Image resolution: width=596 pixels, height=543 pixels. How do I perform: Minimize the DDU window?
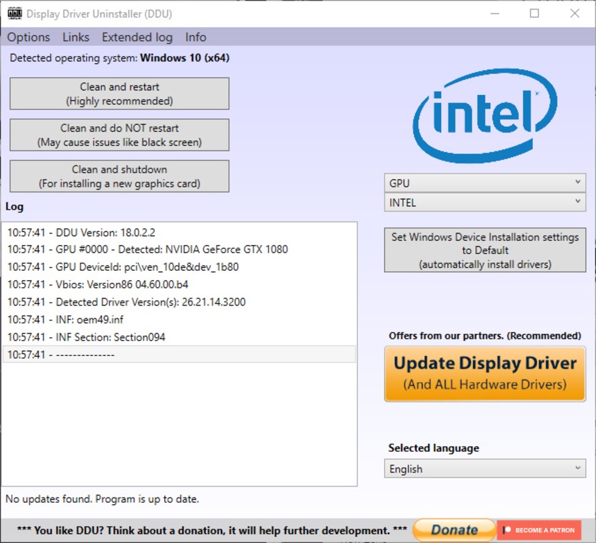(x=494, y=14)
